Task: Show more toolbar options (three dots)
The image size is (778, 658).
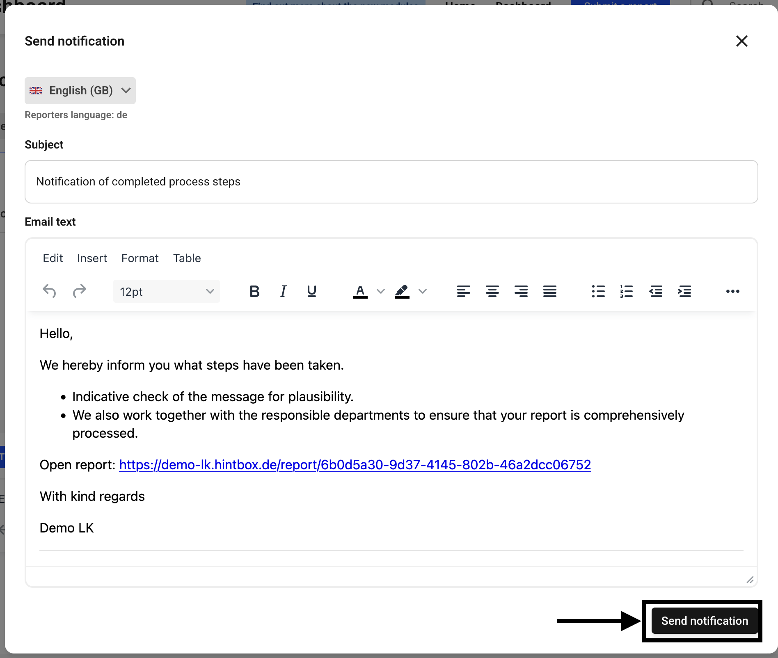Action: click(732, 291)
